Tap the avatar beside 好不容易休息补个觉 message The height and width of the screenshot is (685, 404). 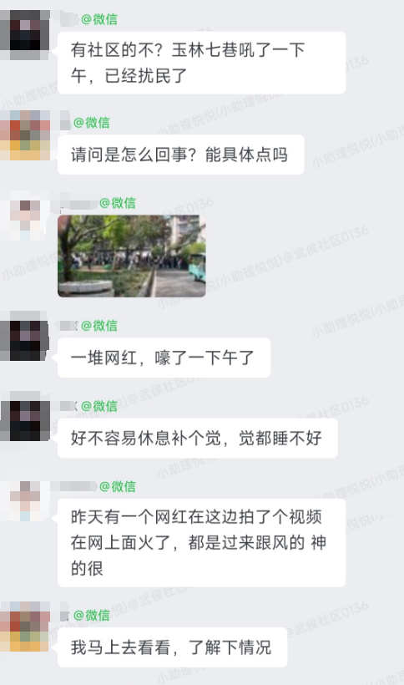coord(25,416)
